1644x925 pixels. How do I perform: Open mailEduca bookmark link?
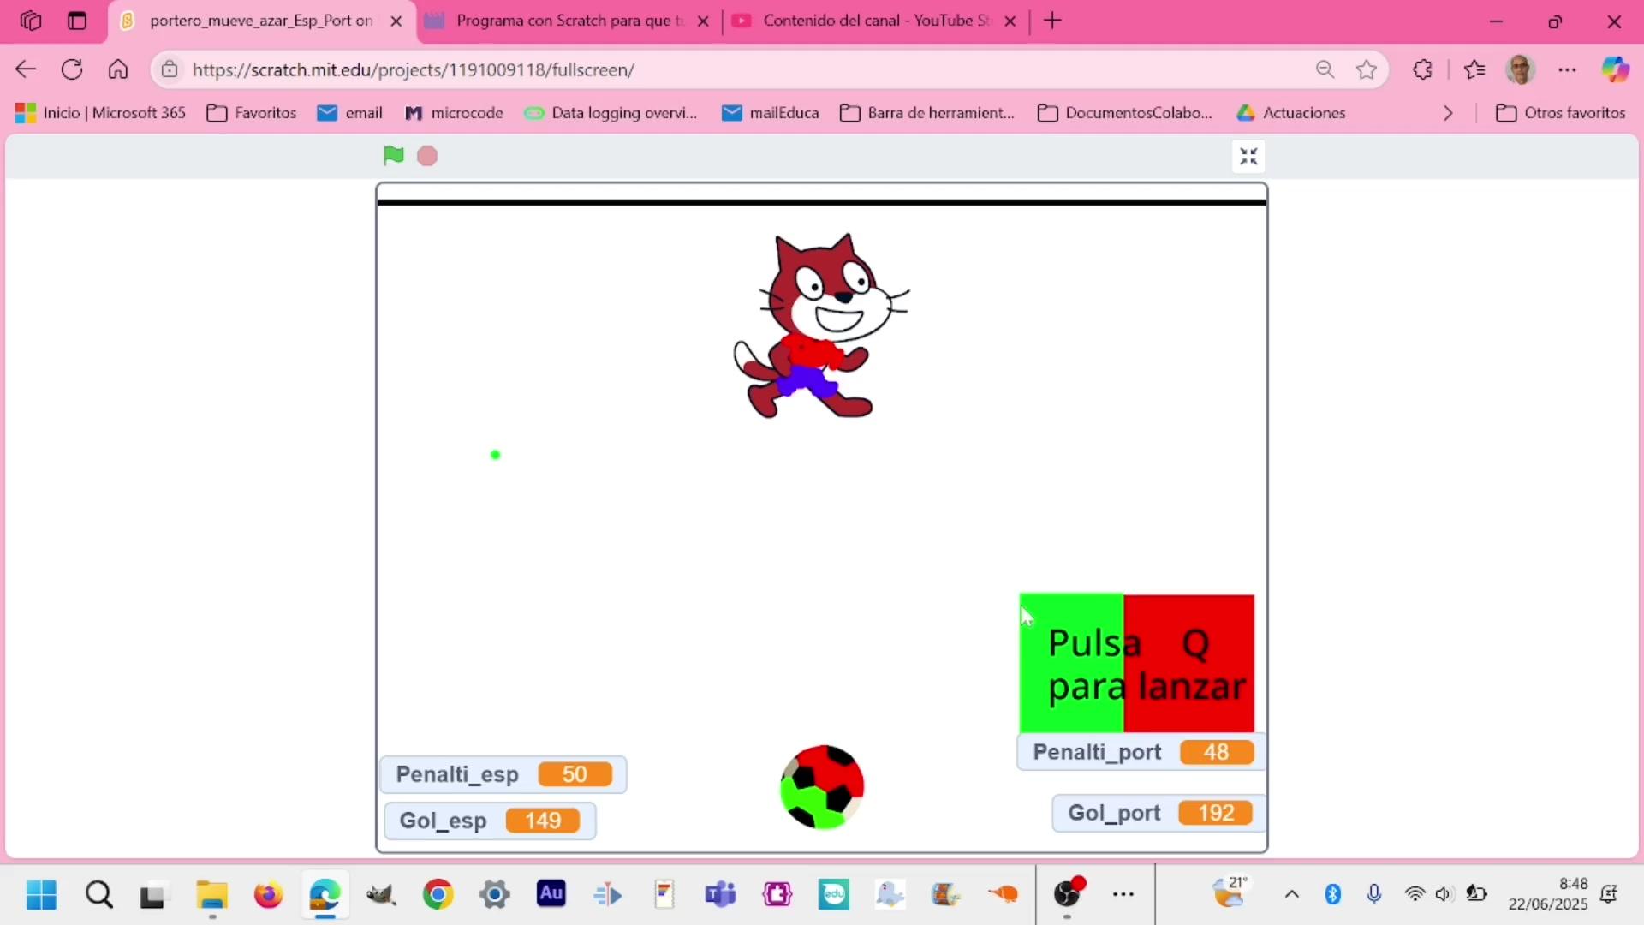tap(770, 113)
